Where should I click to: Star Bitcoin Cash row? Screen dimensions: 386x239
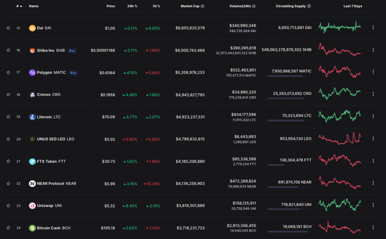coord(8,228)
